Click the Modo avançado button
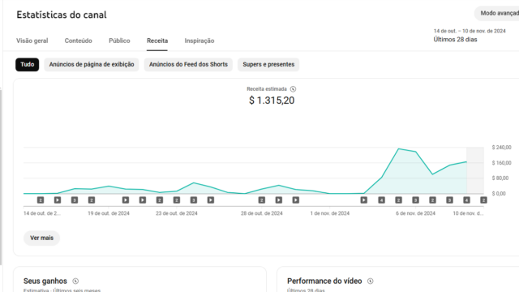 coord(498,13)
